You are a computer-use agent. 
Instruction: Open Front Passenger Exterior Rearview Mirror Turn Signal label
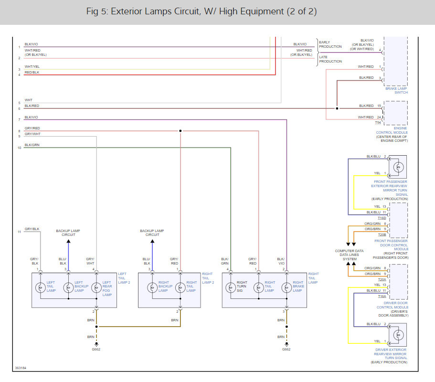point(389,188)
